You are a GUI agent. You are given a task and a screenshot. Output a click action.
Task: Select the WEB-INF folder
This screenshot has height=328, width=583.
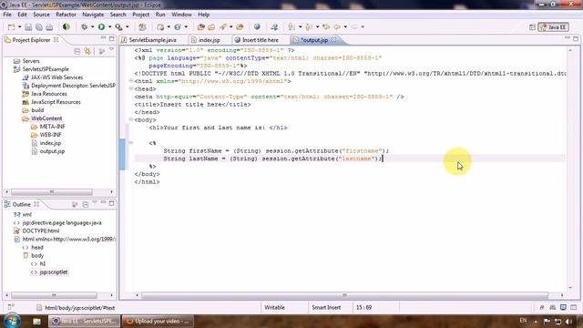(51, 135)
